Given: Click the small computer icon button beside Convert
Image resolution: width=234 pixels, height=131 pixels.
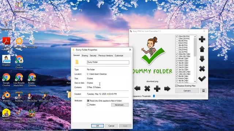Looking at the screenshot, I should (x=203, y=91).
